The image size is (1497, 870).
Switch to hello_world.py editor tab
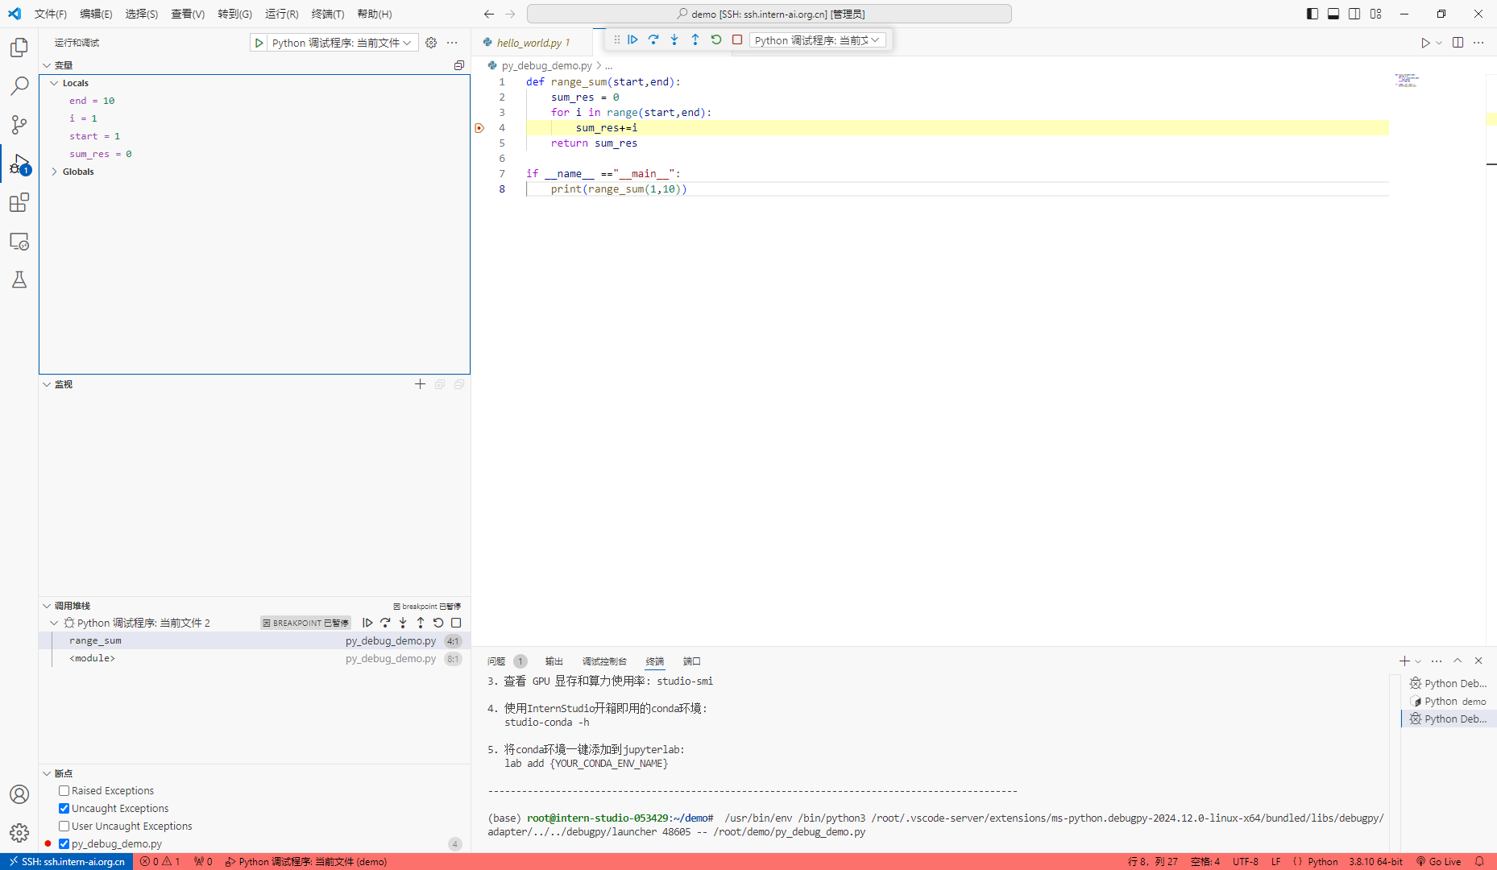point(533,43)
